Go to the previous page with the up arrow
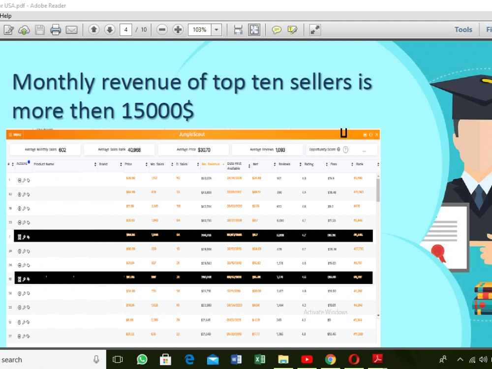Image resolution: width=492 pixels, height=369 pixels. point(93,30)
